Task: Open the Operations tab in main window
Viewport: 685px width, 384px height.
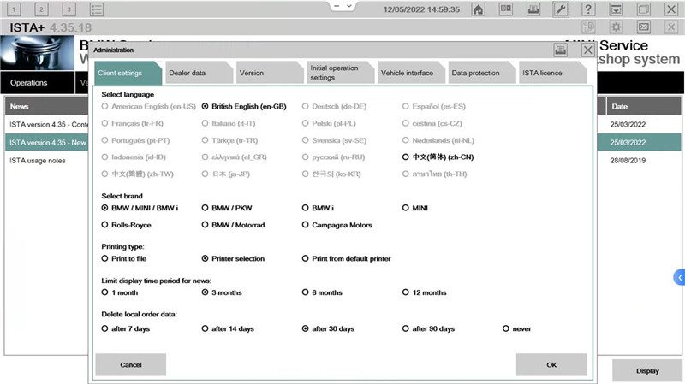Action: (38, 83)
